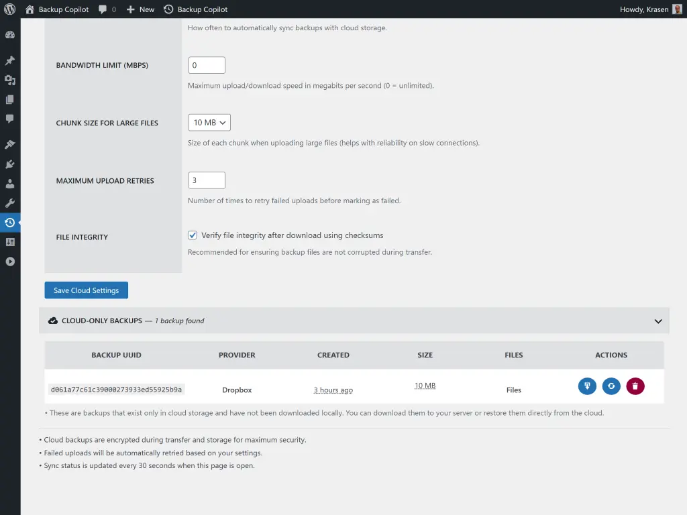687x515 pixels.
Task: Open Backup Copilot from the top admin bar
Action: [195, 9]
